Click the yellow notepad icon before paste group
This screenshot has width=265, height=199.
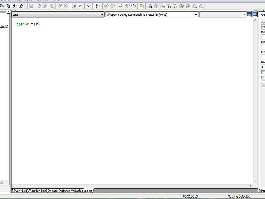coord(142,6)
